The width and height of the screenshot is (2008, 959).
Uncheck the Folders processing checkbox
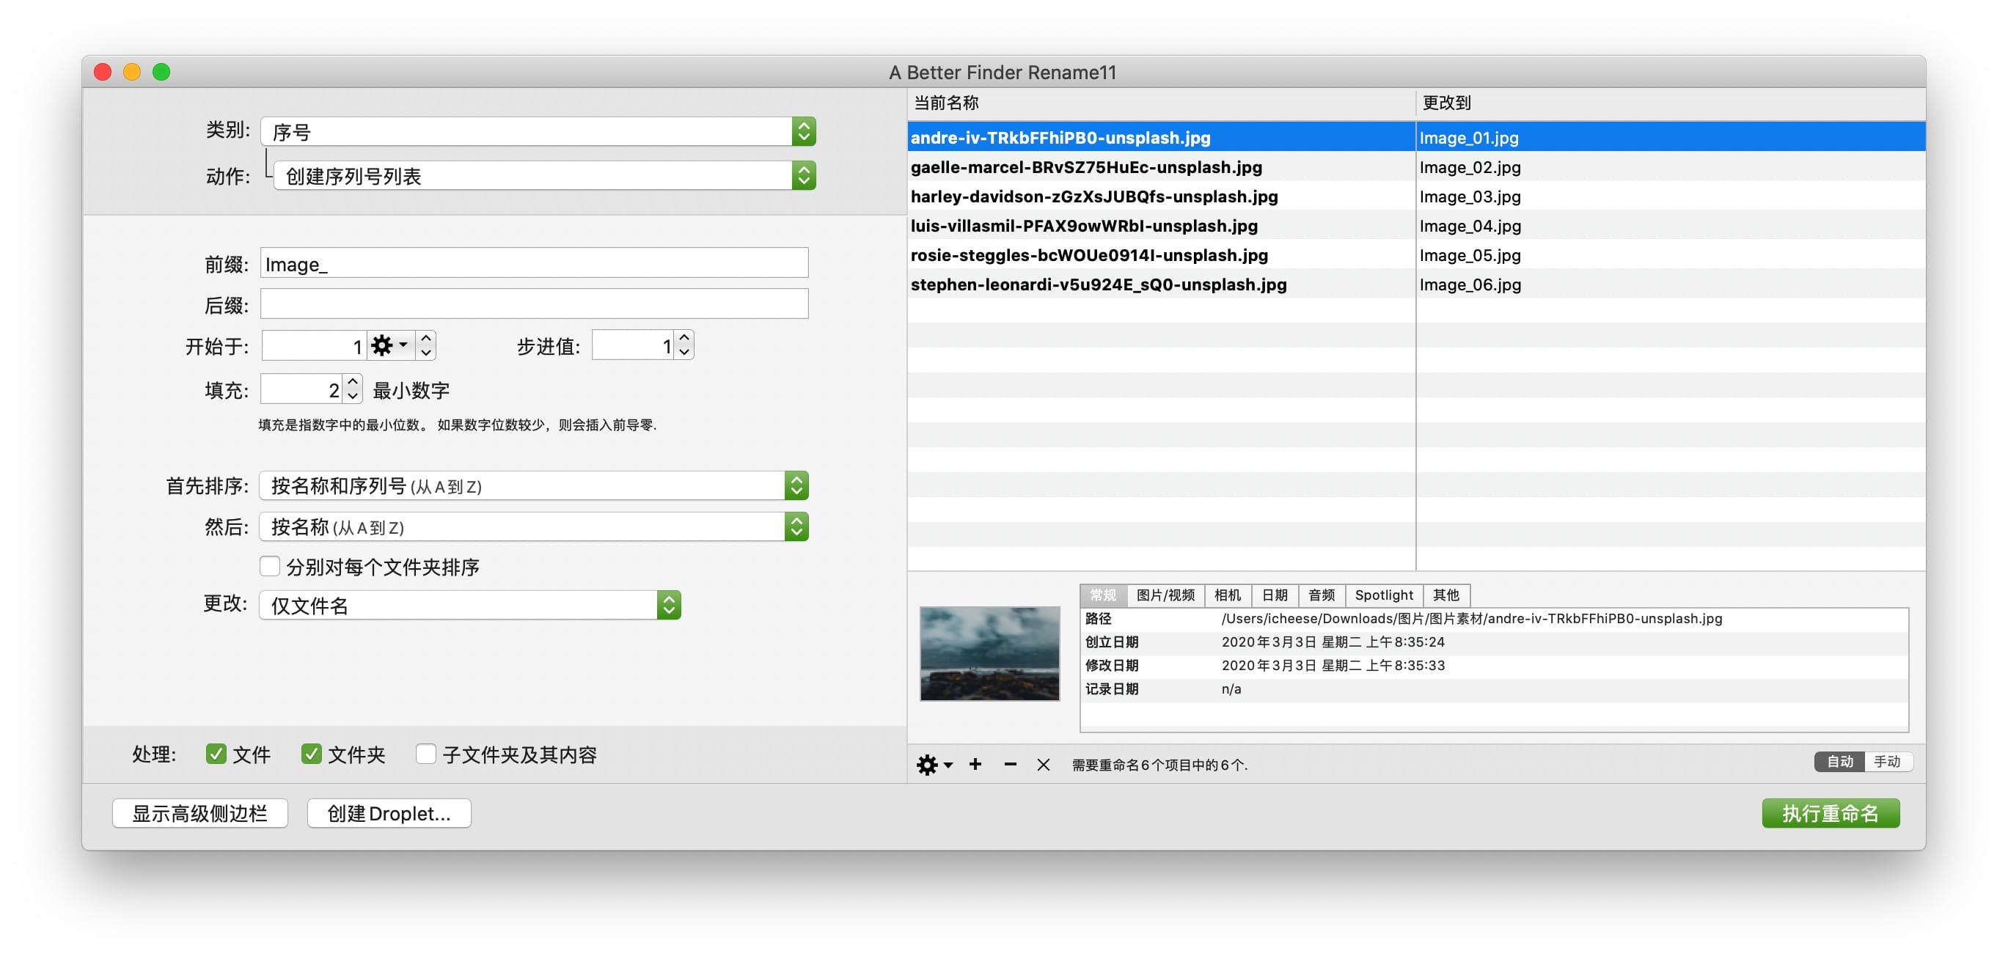point(311,753)
